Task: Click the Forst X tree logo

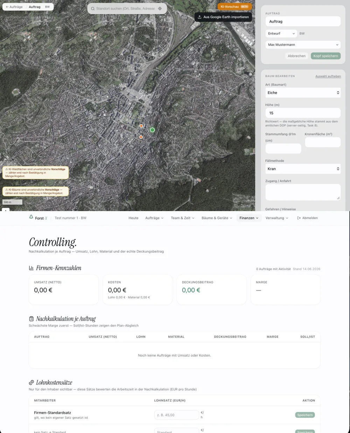Action: point(31,217)
